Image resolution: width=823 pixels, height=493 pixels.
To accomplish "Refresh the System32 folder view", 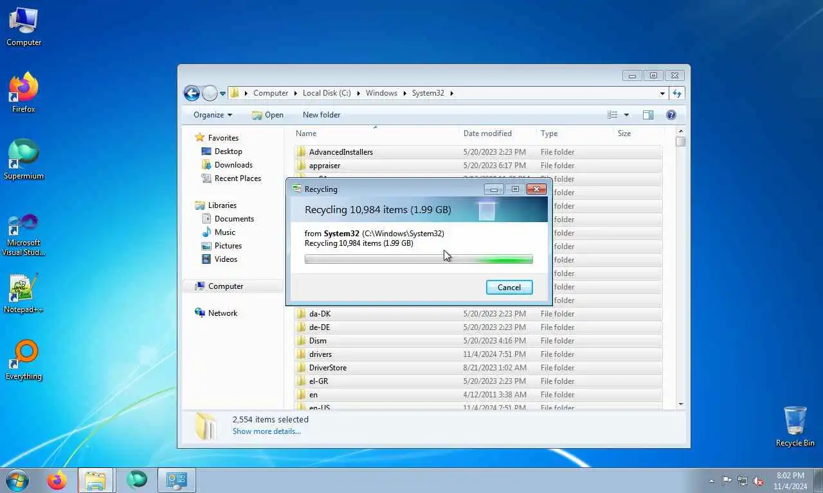I will [677, 93].
